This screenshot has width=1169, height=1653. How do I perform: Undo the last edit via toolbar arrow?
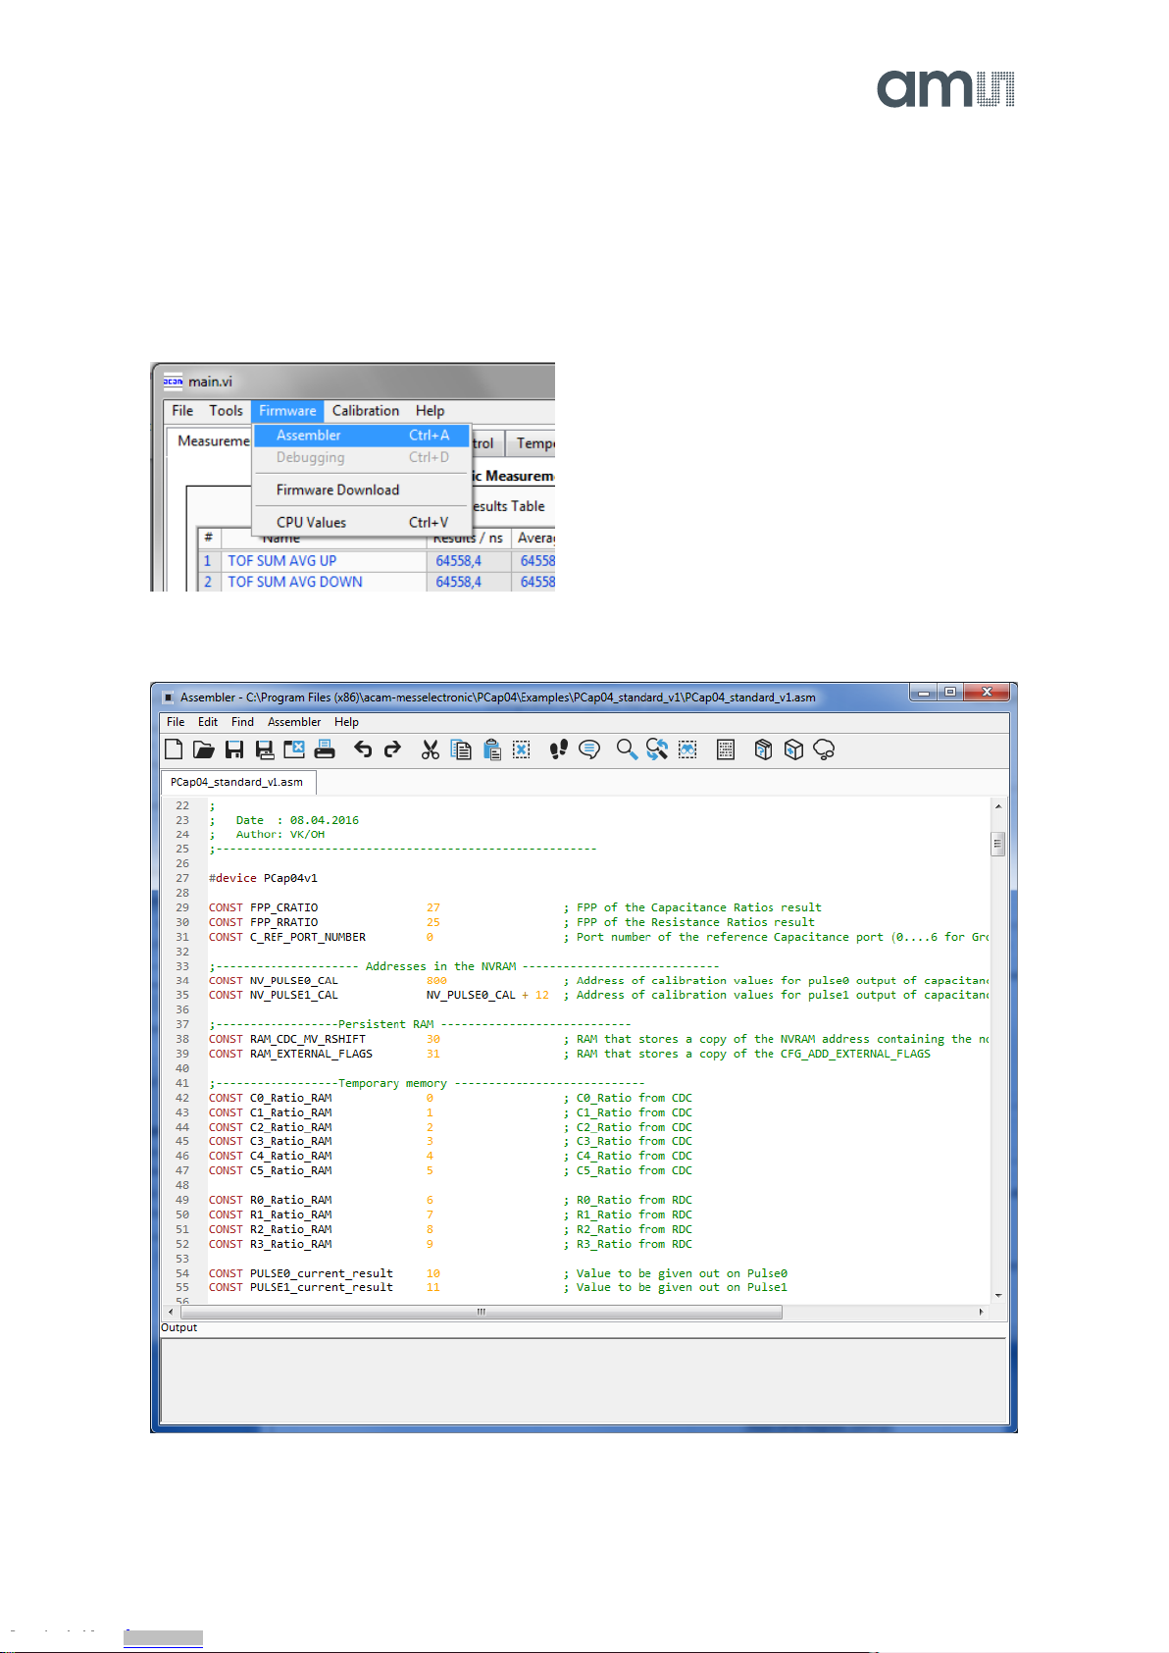tap(363, 750)
